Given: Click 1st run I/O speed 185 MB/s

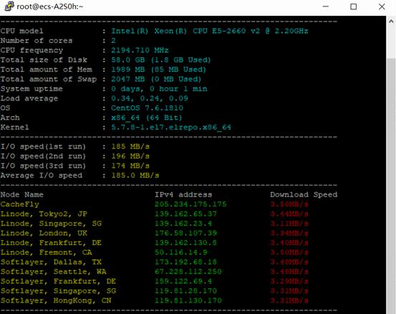Looking at the screenshot, I should point(130,147).
